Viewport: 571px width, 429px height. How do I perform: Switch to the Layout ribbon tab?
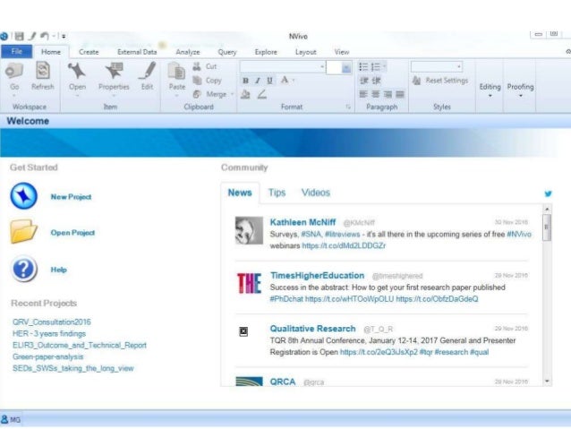point(306,52)
